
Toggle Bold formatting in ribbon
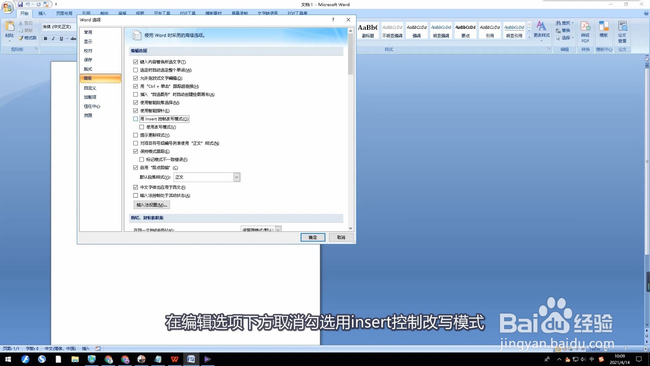point(45,39)
